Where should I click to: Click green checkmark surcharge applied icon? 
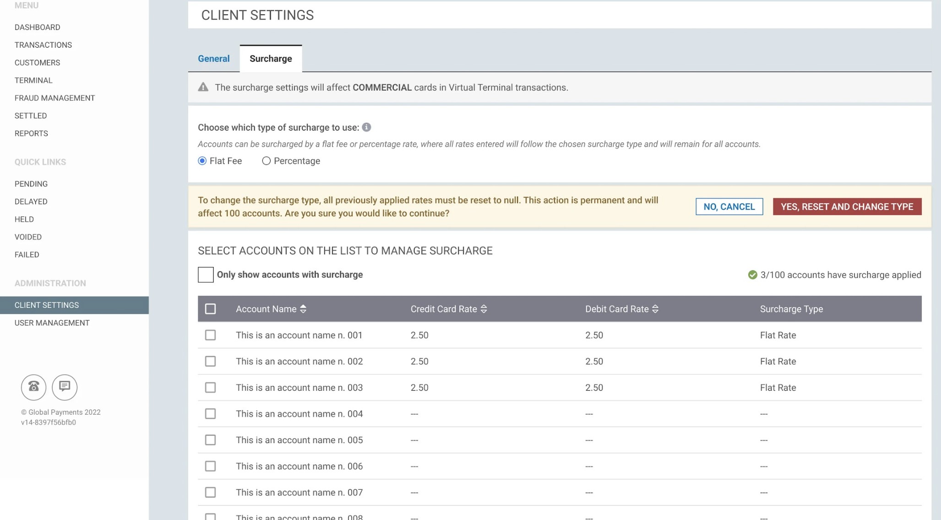tap(752, 275)
